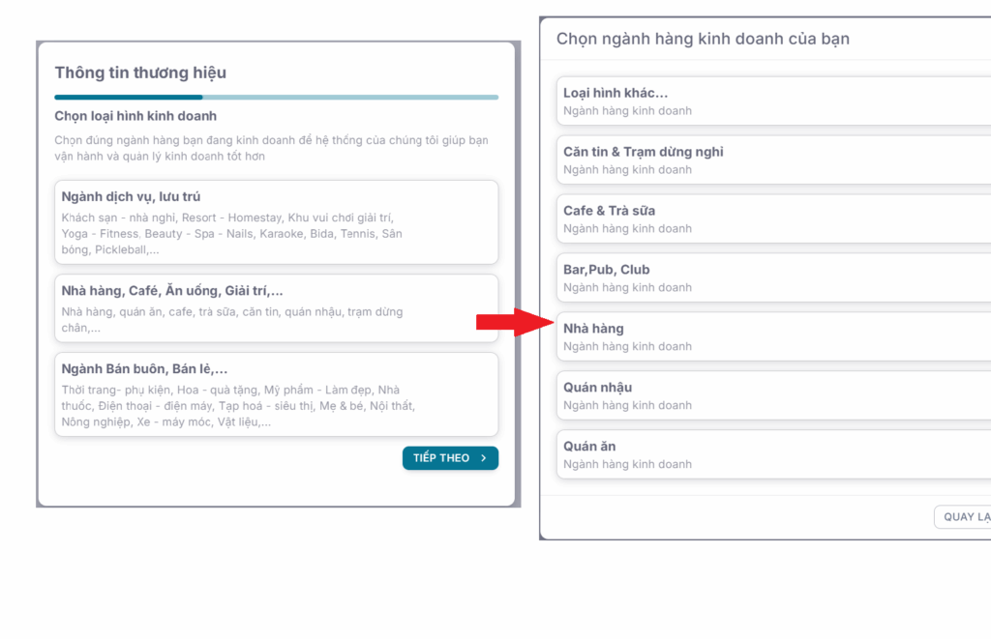Viewport: 991px width, 639px height.
Task: Choose the Quán nhậu entry
Action: tap(773, 395)
